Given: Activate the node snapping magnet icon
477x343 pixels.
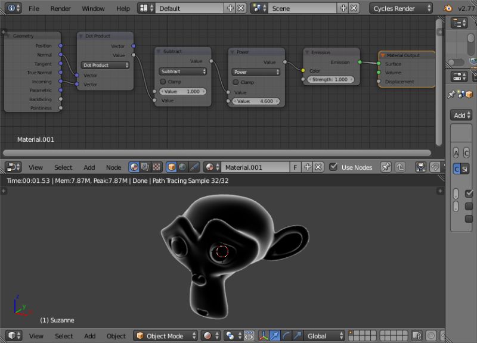Looking at the screenshot, I should click(x=434, y=167).
